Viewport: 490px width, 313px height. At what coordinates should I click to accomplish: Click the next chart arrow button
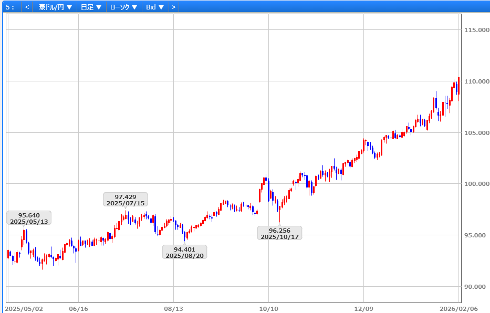(x=173, y=7)
